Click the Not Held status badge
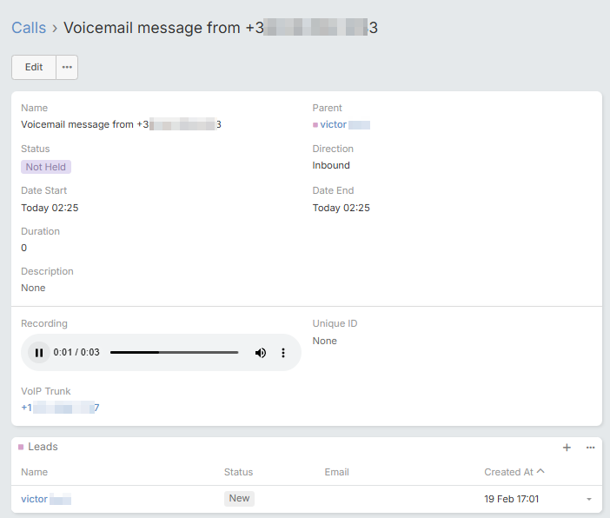 pyautogui.click(x=46, y=167)
